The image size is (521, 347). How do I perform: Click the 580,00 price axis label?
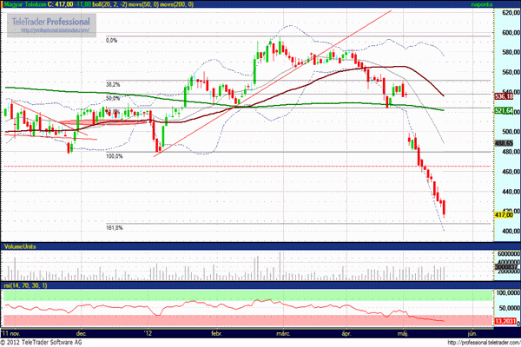[511, 52]
